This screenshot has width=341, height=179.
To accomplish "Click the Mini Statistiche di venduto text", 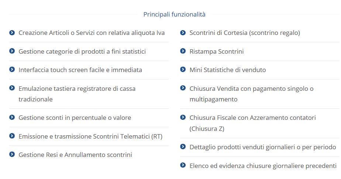I will click(x=228, y=70).
